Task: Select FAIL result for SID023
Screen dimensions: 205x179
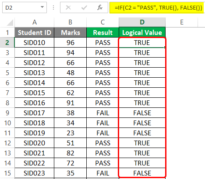Action: pyautogui.click(x=102, y=173)
